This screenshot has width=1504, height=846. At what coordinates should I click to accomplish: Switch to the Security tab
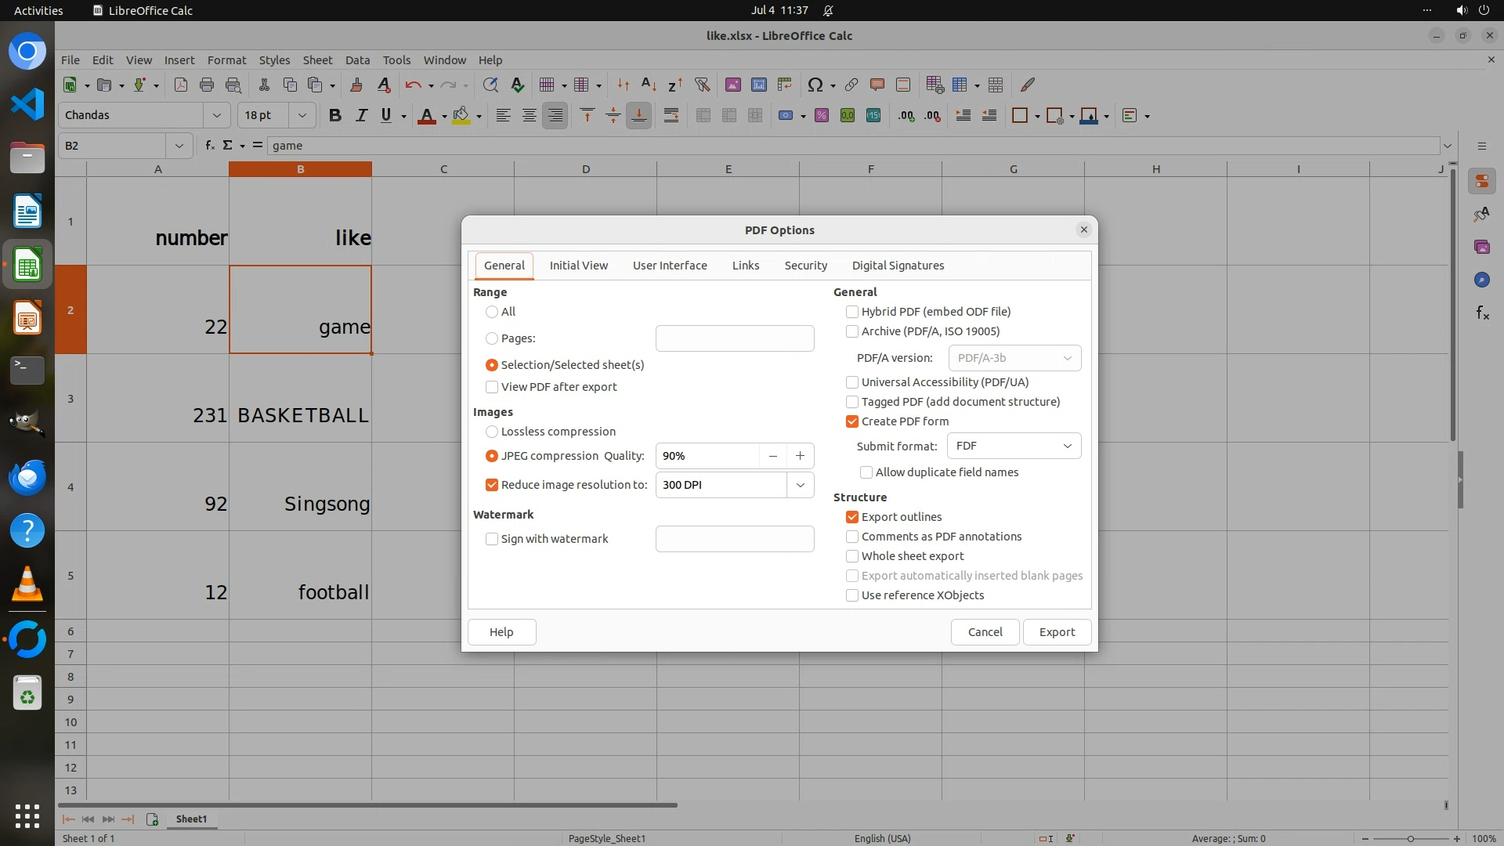coord(805,266)
